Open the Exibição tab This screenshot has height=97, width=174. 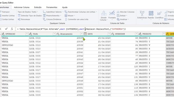(x=38, y=7)
